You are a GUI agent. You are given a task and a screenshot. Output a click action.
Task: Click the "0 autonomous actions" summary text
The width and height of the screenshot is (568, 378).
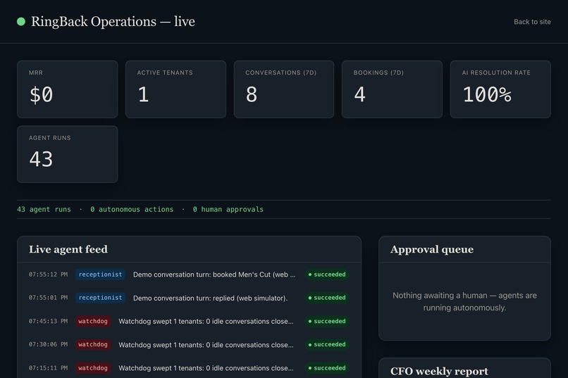[x=132, y=210]
